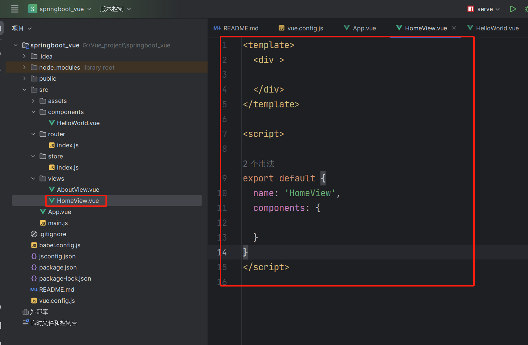
Task: Click the JS icon of main.js
Action: click(43, 223)
